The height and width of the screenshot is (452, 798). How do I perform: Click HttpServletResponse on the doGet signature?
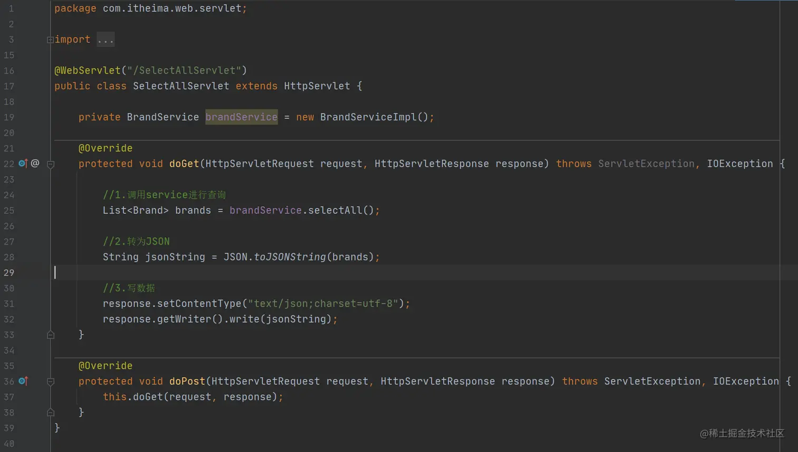click(432, 163)
